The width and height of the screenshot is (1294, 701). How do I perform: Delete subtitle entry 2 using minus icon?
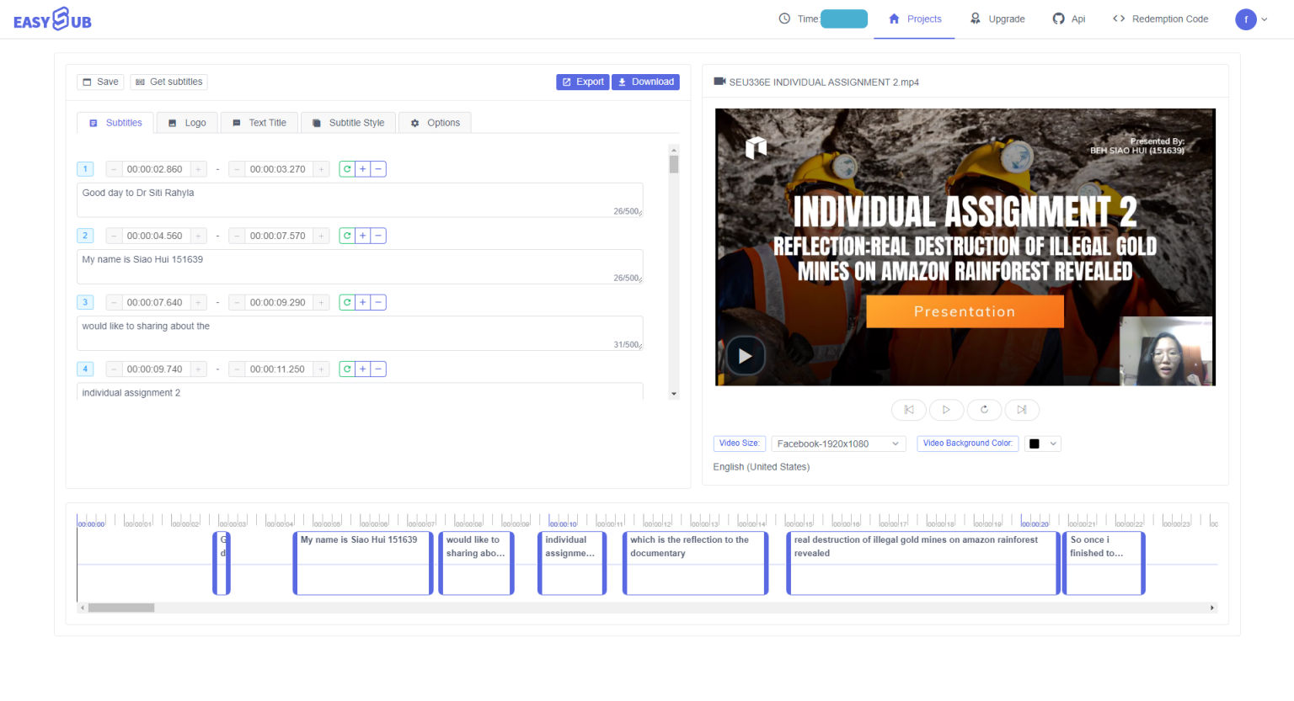(x=378, y=236)
